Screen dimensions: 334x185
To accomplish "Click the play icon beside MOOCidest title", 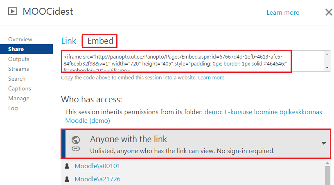I will pos(13,11).
